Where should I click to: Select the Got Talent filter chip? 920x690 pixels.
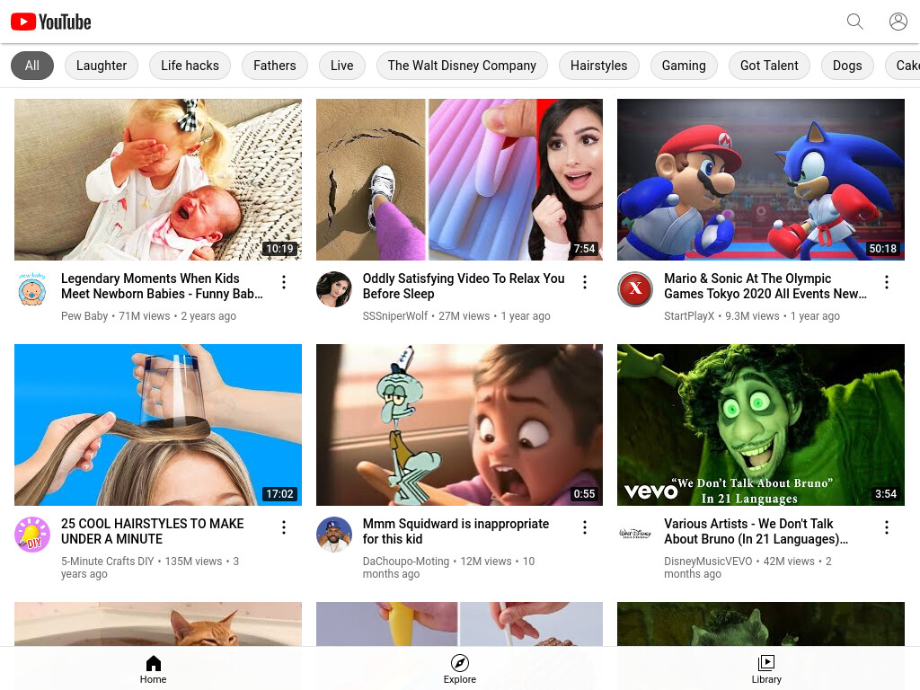[x=769, y=66]
